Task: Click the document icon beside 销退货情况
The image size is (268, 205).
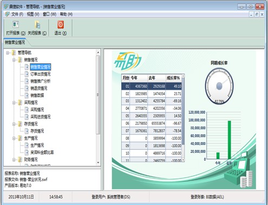Action: (x=27, y=88)
